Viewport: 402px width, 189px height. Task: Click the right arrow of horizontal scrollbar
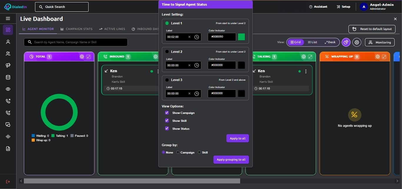coord(398,181)
